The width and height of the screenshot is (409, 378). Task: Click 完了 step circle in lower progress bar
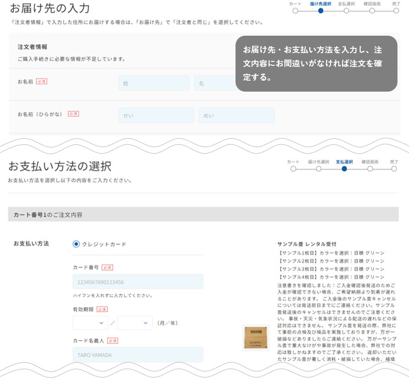[x=394, y=168]
